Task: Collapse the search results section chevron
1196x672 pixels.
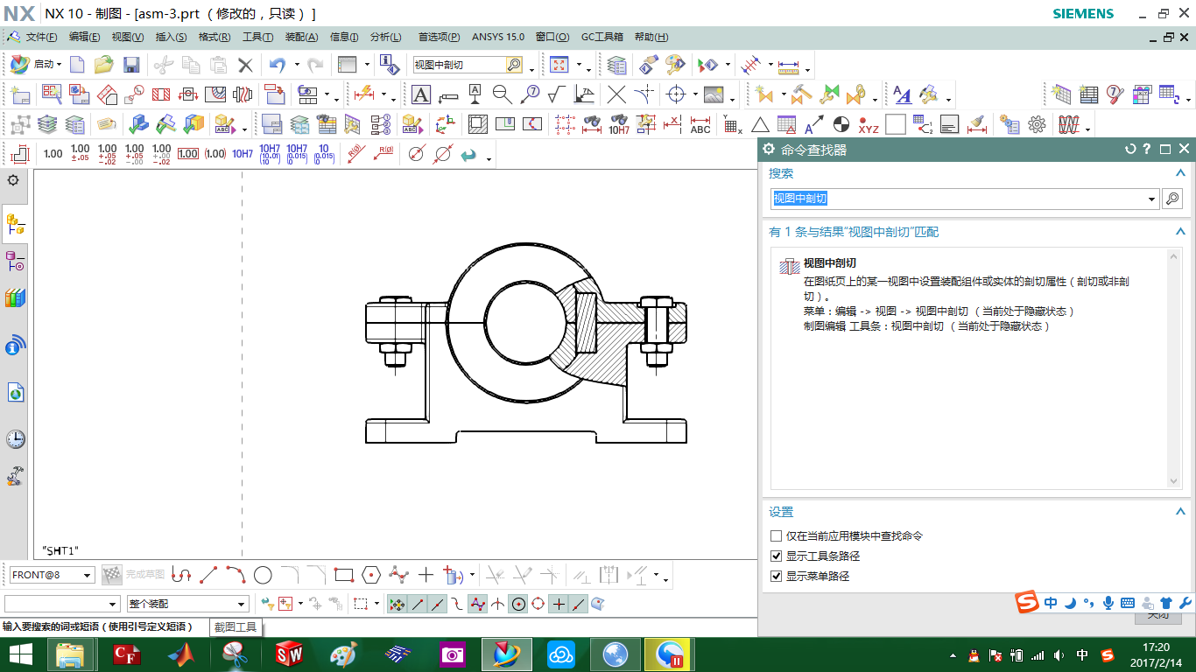Action: pyautogui.click(x=1180, y=232)
